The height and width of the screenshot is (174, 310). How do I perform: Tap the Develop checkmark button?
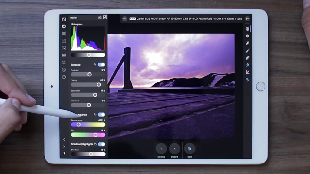pos(161,149)
